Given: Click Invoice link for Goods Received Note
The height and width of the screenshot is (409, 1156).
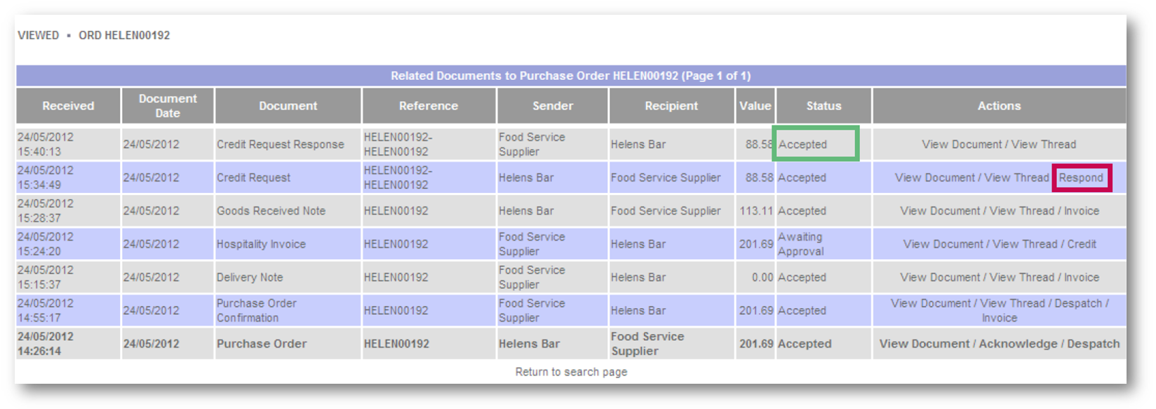Looking at the screenshot, I should 1081,210.
